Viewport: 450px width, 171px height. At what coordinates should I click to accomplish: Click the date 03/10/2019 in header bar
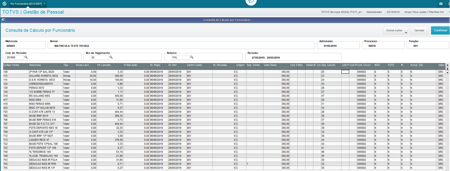393,12
